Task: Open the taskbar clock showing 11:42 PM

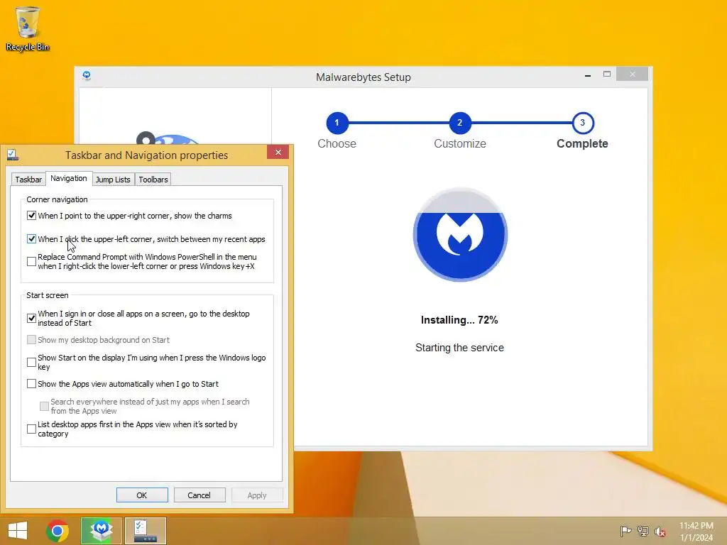Action: click(696, 532)
